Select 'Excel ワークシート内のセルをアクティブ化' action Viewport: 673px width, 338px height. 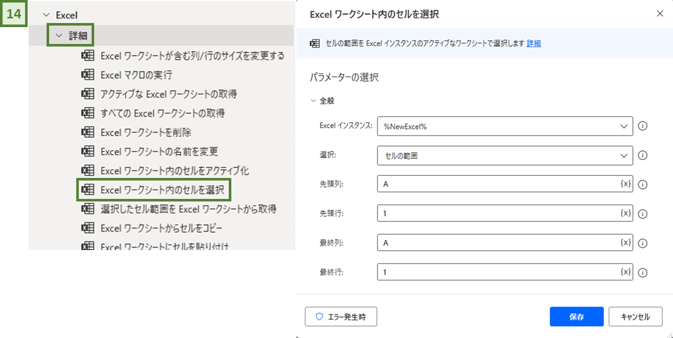pyautogui.click(x=175, y=170)
